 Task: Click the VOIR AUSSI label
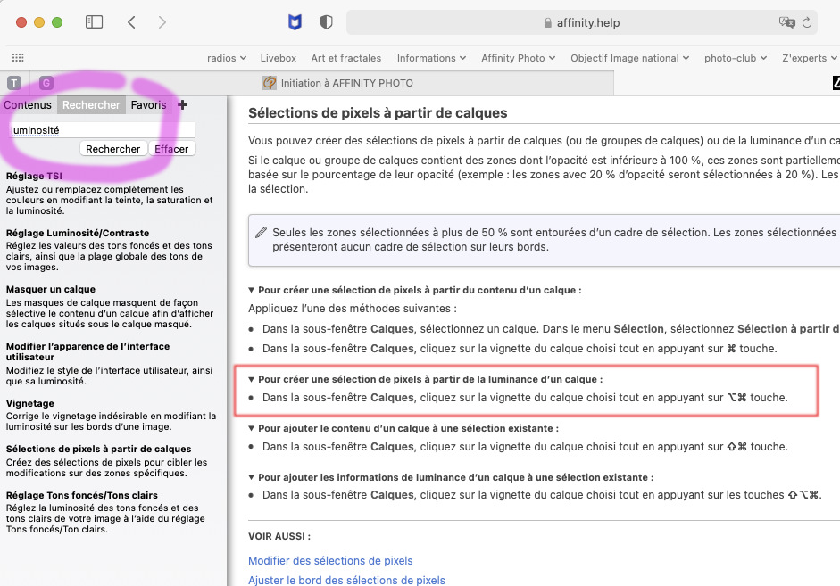coord(279,536)
